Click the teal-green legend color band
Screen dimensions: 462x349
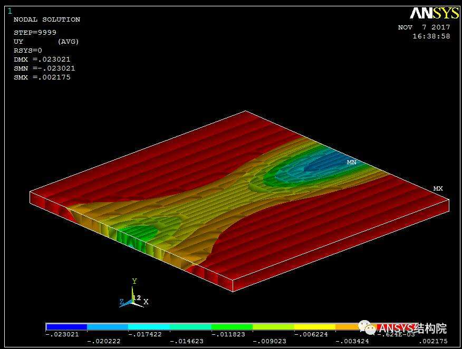click(x=190, y=327)
